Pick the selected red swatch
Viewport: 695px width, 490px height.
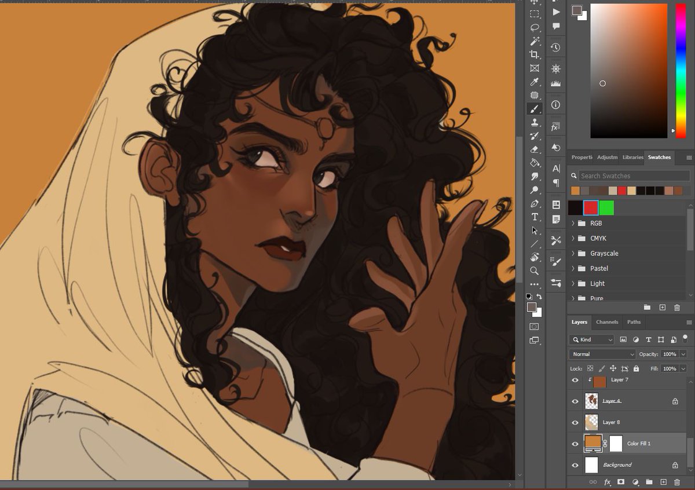[x=591, y=208]
